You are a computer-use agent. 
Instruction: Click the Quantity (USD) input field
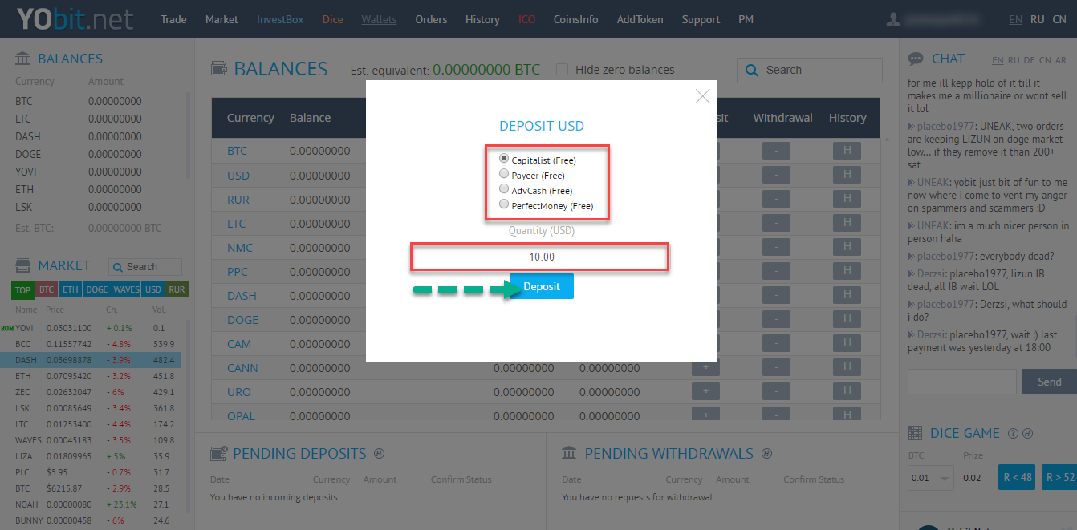pos(540,257)
